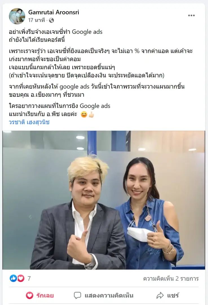
Task: Click the public globe audience icon
Action: click(51, 20)
